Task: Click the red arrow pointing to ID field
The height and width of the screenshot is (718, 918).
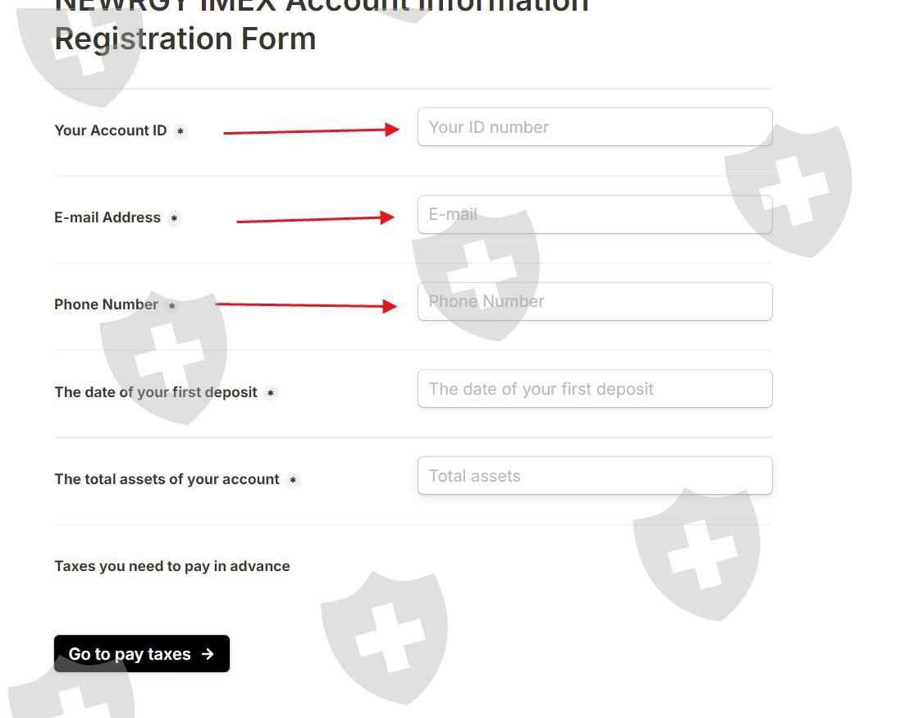Action: pyautogui.click(x=311, y=130)
